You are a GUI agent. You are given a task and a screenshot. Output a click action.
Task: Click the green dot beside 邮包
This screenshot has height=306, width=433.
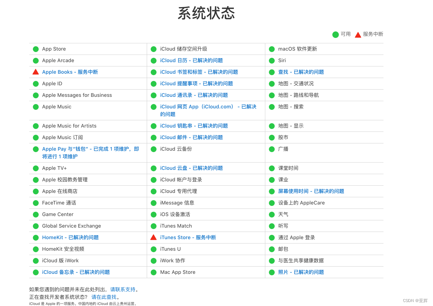[x=272, y=249]
